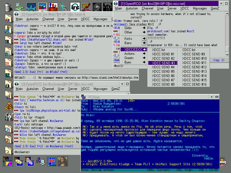231x173 pixels.
Task: Open the computer with green circuit board icon
Action: (x=20, y=7)
